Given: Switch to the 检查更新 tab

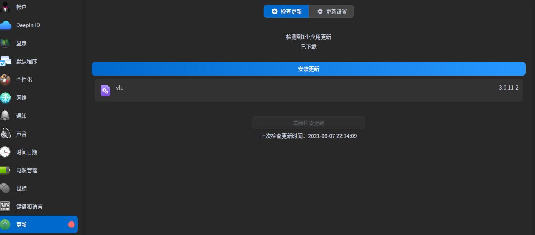Looking at the screenshot, I should point(286,11).
